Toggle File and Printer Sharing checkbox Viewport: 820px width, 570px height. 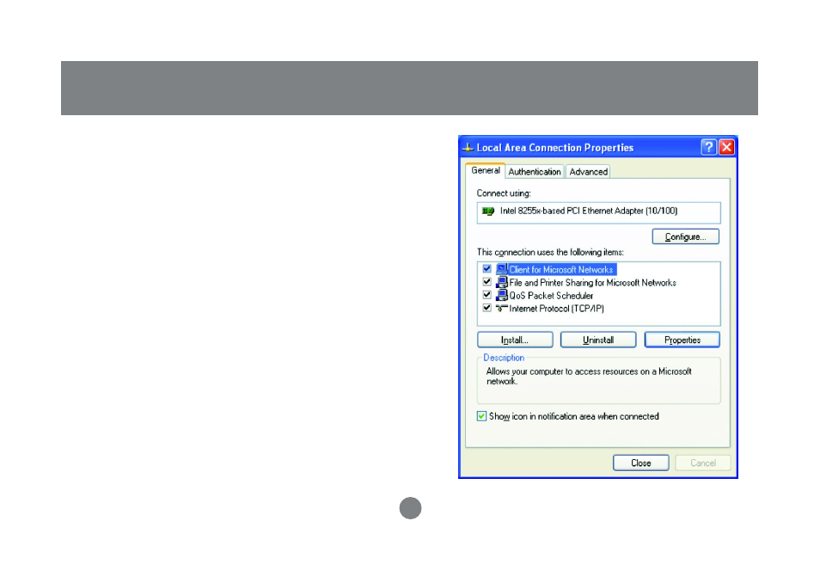pyautogui.click(x=486, y=282)
